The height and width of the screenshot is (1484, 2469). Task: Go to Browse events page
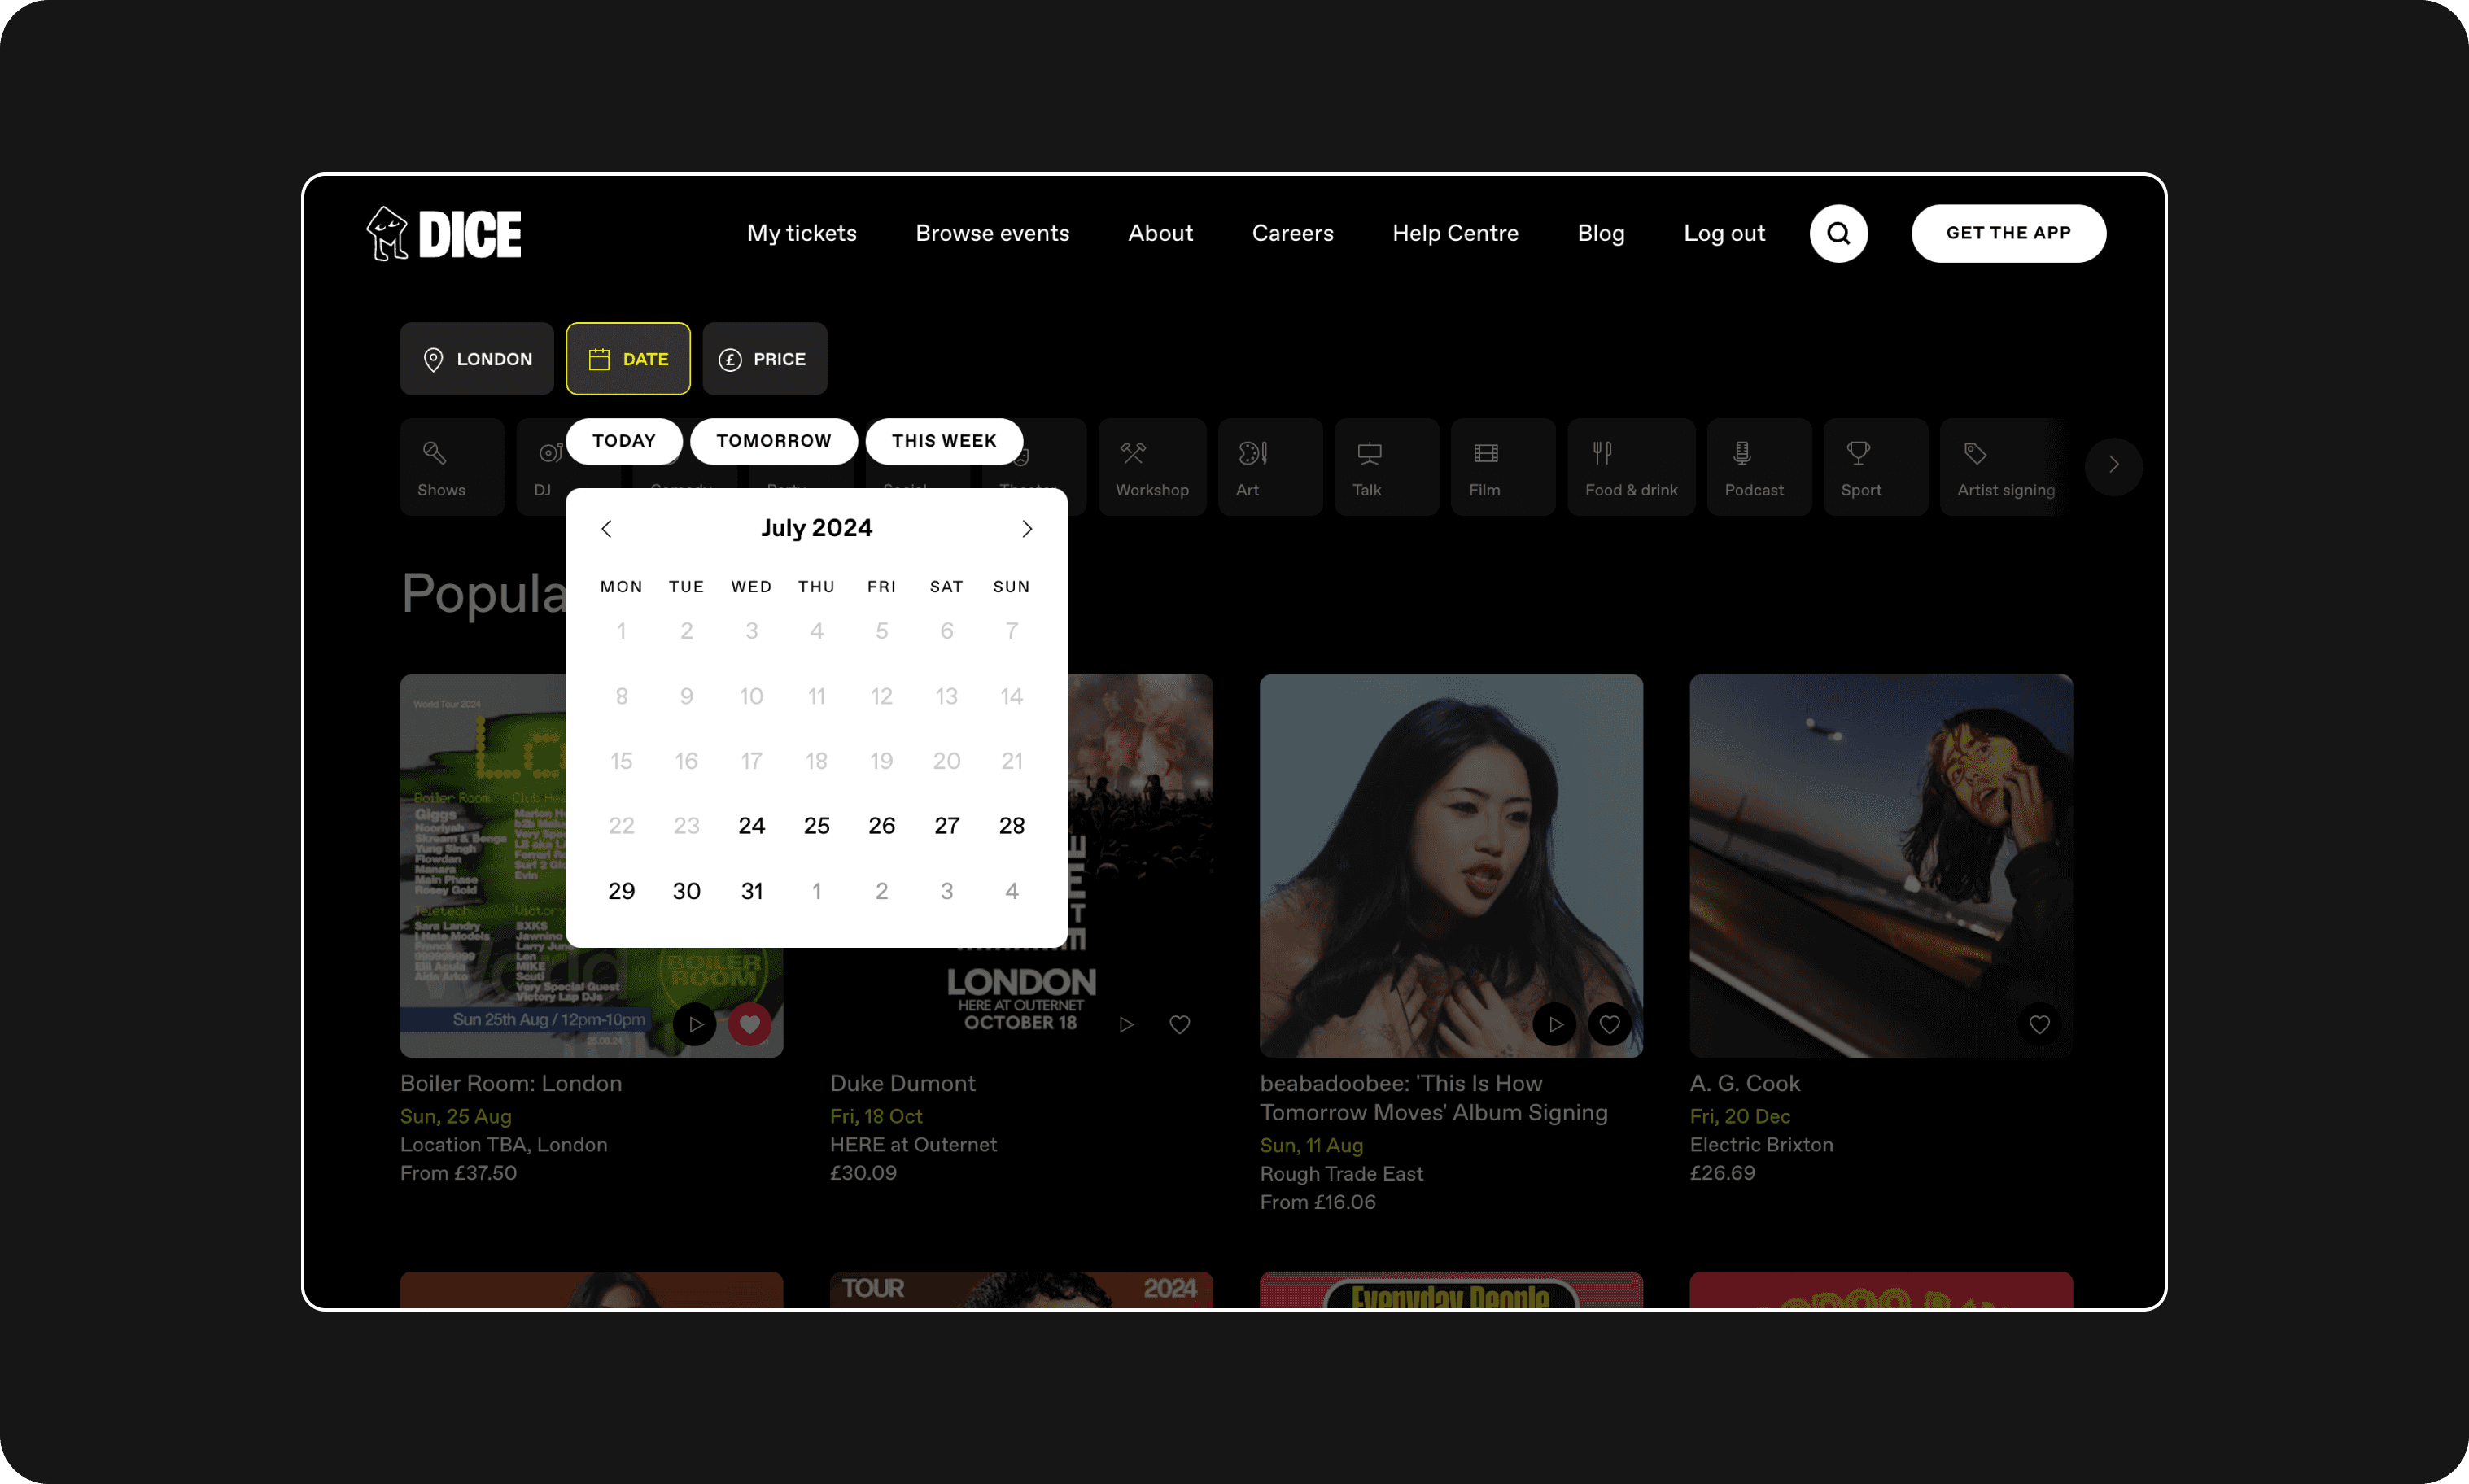[992, 234]
